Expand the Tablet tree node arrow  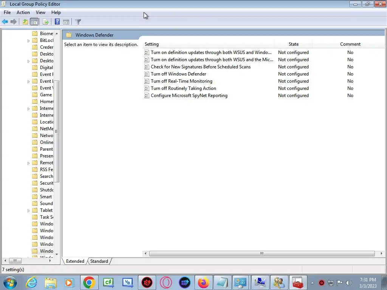pyautogui.click(x=28, y=211)
